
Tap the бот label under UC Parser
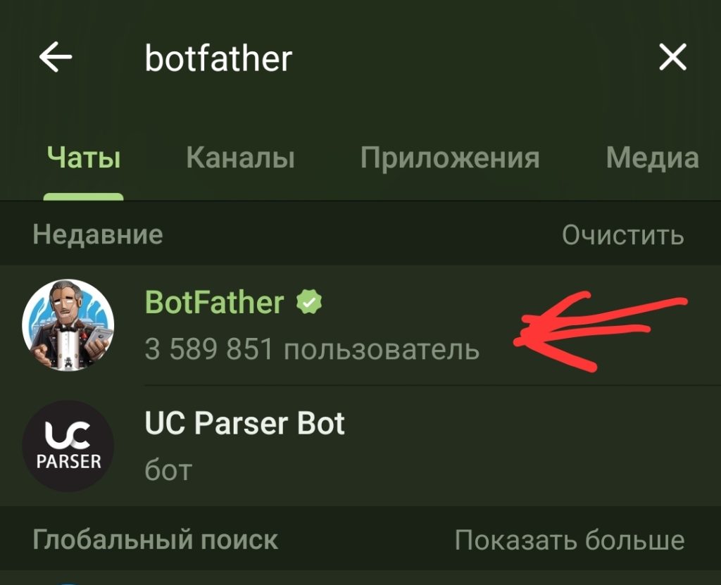coord(168,470)
